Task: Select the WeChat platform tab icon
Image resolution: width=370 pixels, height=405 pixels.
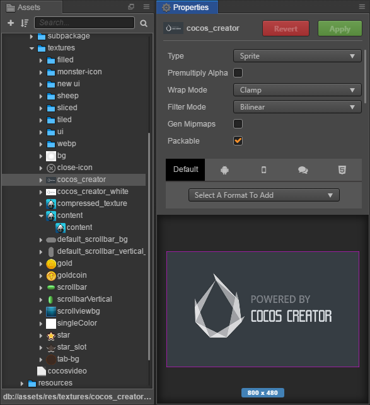Action: click(x=303, y=170)
